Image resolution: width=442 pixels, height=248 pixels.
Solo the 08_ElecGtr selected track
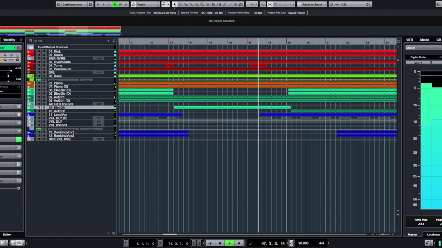[x=44, y=108]
